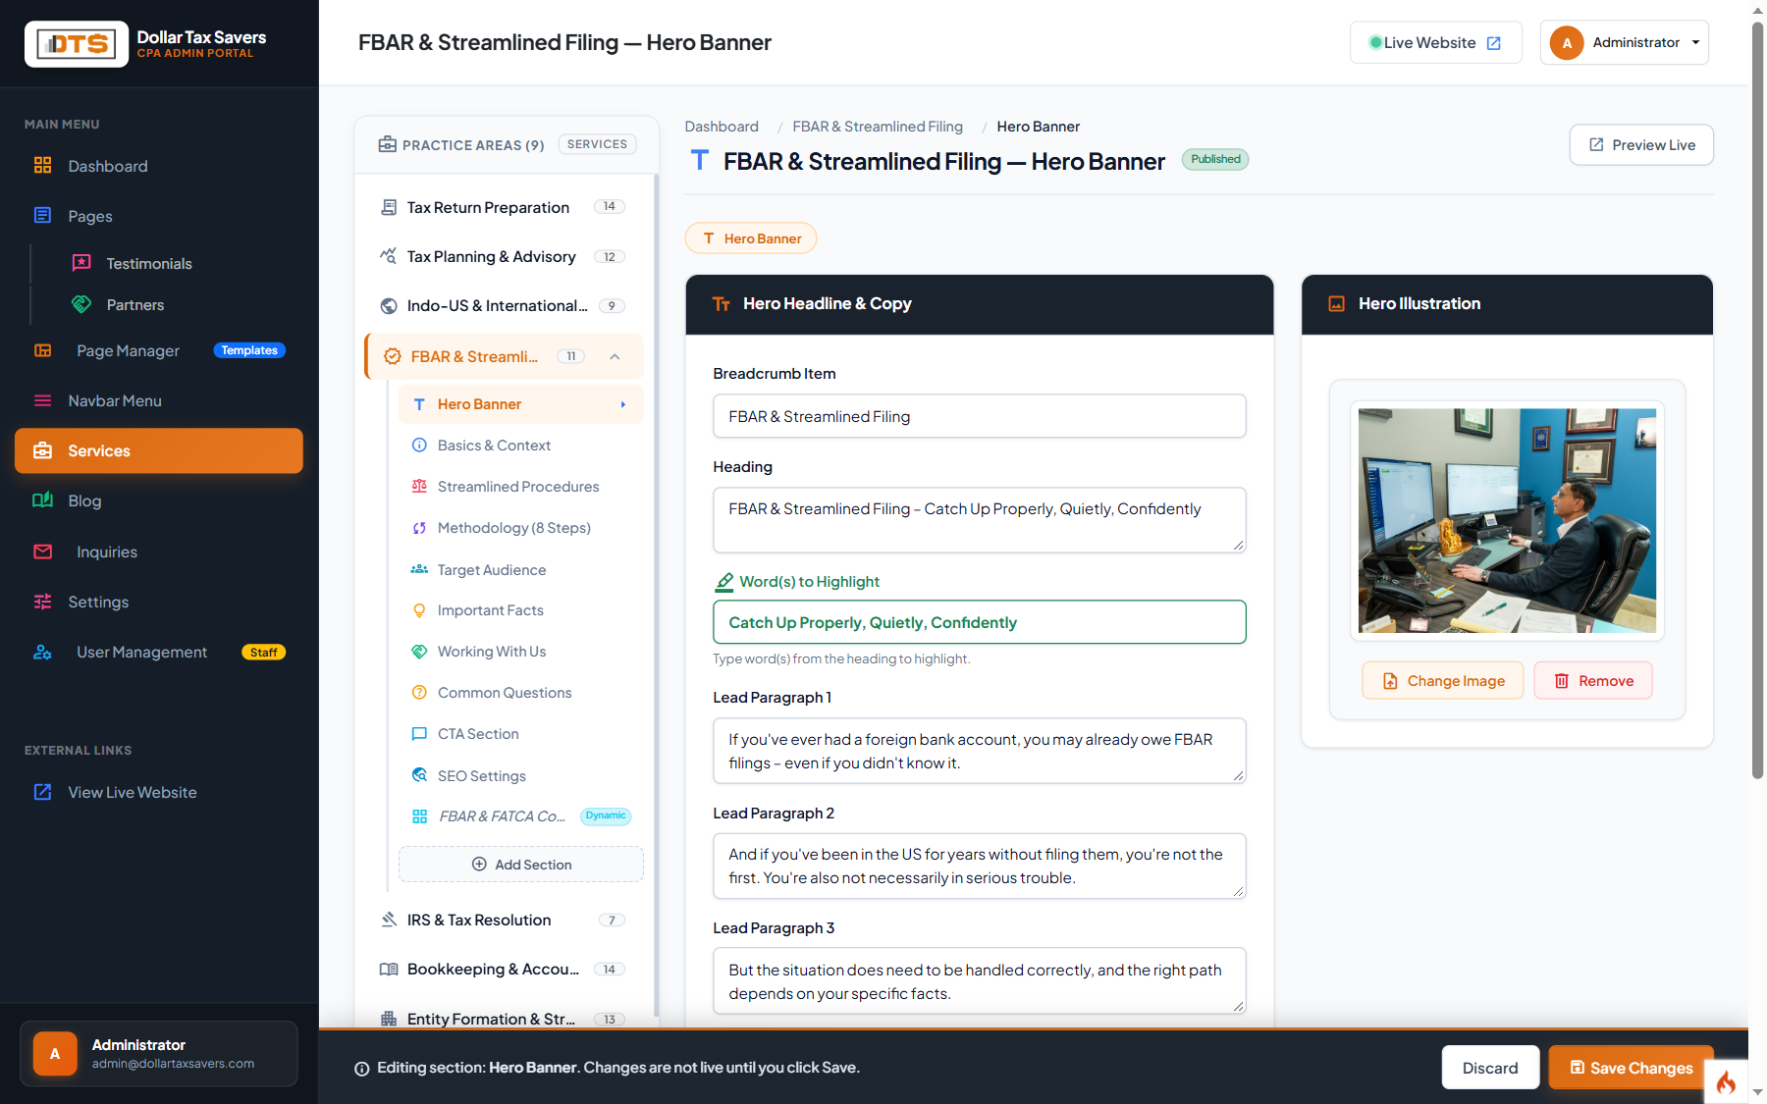Open Working With Us section

coord(520,652)
